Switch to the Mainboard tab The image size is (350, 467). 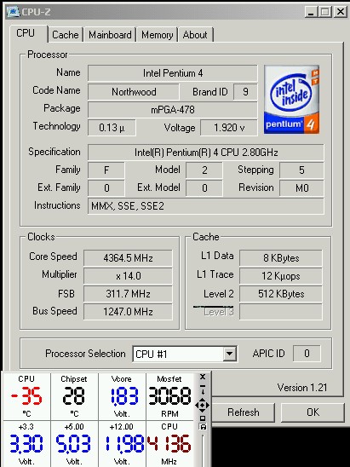point(110,35)
